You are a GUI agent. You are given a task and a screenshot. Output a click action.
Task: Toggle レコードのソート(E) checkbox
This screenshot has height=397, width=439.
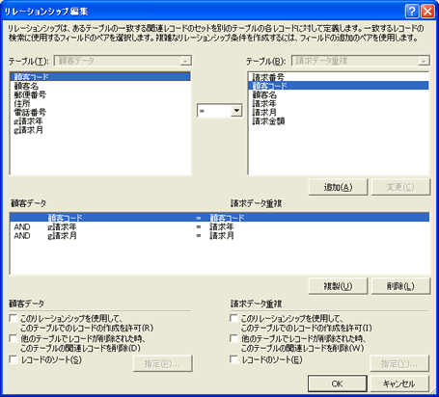pos(233,359)
